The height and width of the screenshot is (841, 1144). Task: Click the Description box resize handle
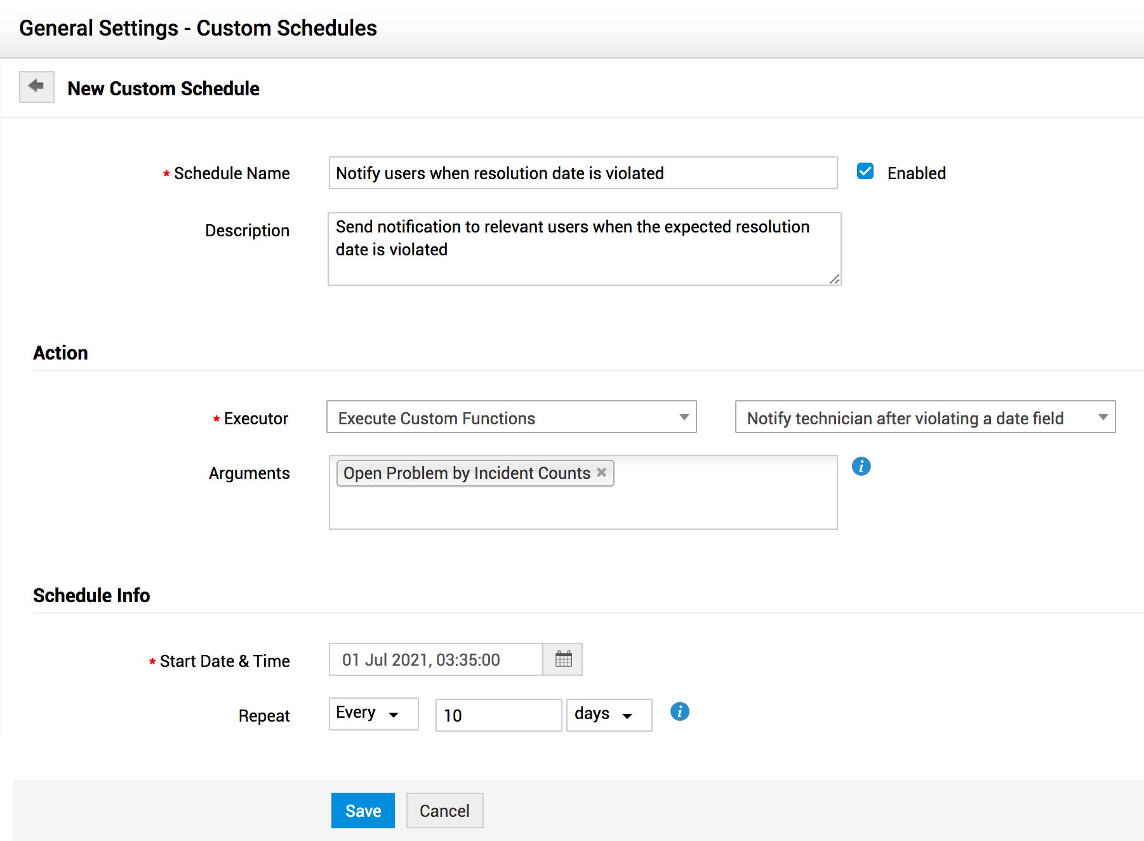[834, 279]
